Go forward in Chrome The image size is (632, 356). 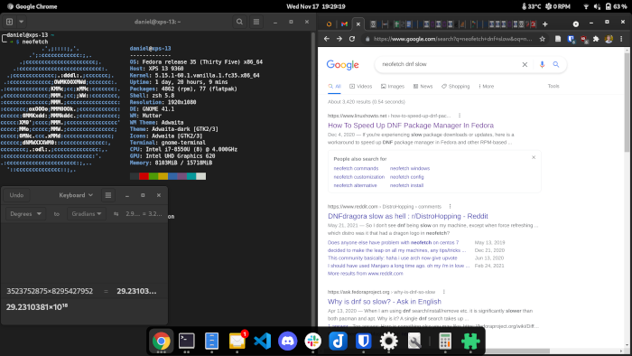coord(339,39)
